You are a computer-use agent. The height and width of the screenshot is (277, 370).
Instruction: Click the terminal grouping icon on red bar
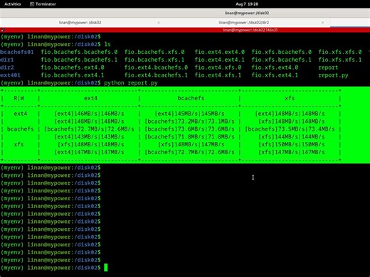click(3, 30)
